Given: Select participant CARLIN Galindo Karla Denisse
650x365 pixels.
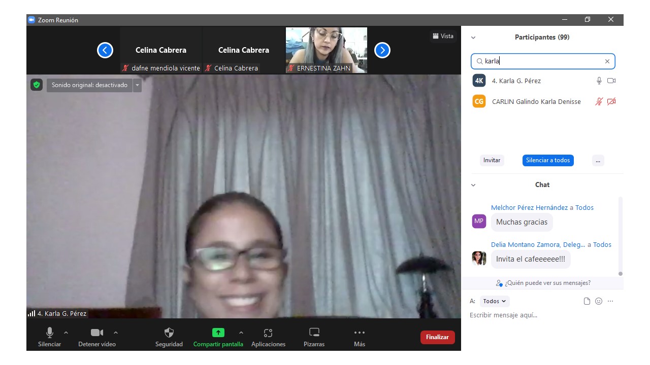Looking at the screenshot, I should pos(543,101).
